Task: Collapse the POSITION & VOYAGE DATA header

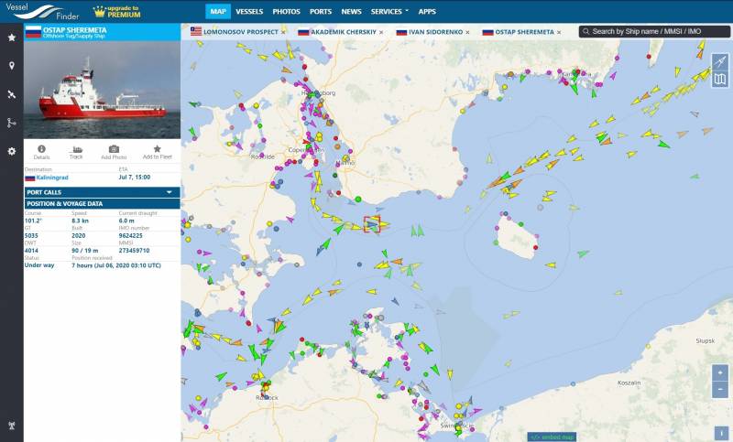Action: click(102, 203)
